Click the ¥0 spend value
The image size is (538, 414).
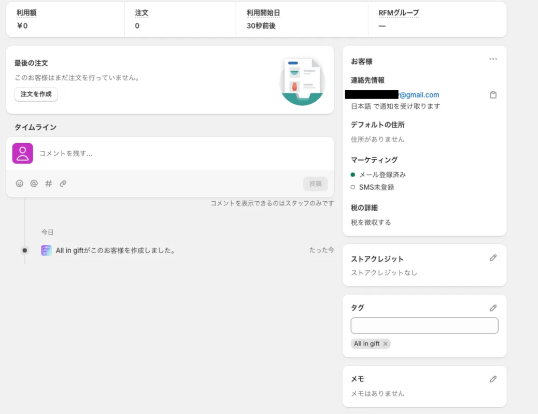(22, 26)
